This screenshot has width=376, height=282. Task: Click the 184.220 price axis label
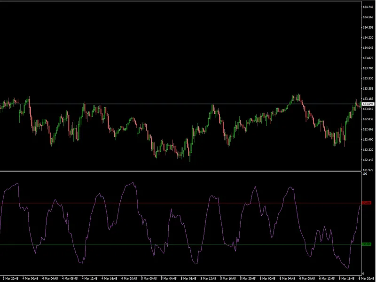pos(368,38)
